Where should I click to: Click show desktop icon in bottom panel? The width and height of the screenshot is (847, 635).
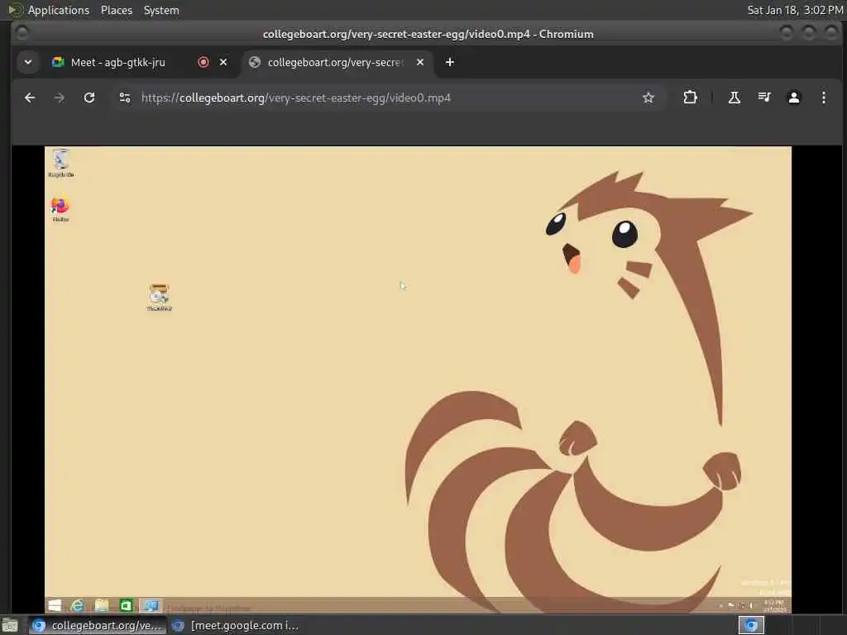[10, 625]
